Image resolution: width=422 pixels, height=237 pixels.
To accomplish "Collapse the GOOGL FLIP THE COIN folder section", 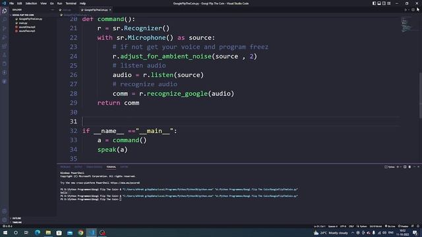I will [23, 15].
